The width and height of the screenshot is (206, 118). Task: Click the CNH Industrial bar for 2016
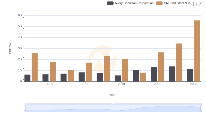[x=71, y=76]
